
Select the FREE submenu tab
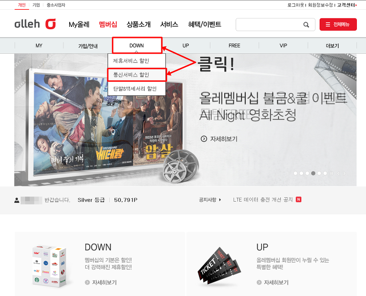[234, 46]
